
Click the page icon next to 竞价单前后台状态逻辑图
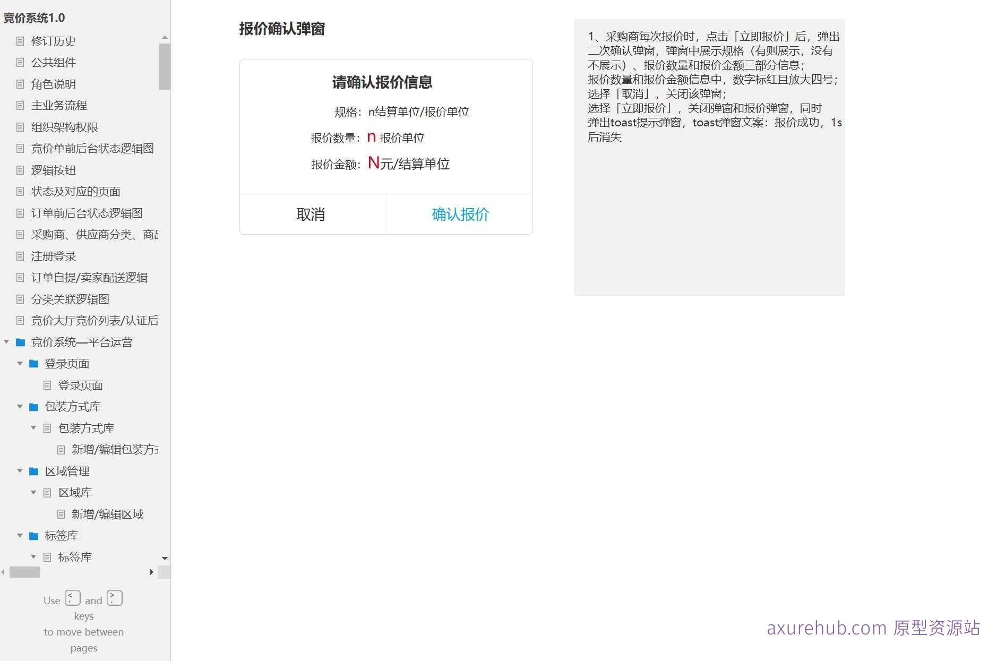19,148
